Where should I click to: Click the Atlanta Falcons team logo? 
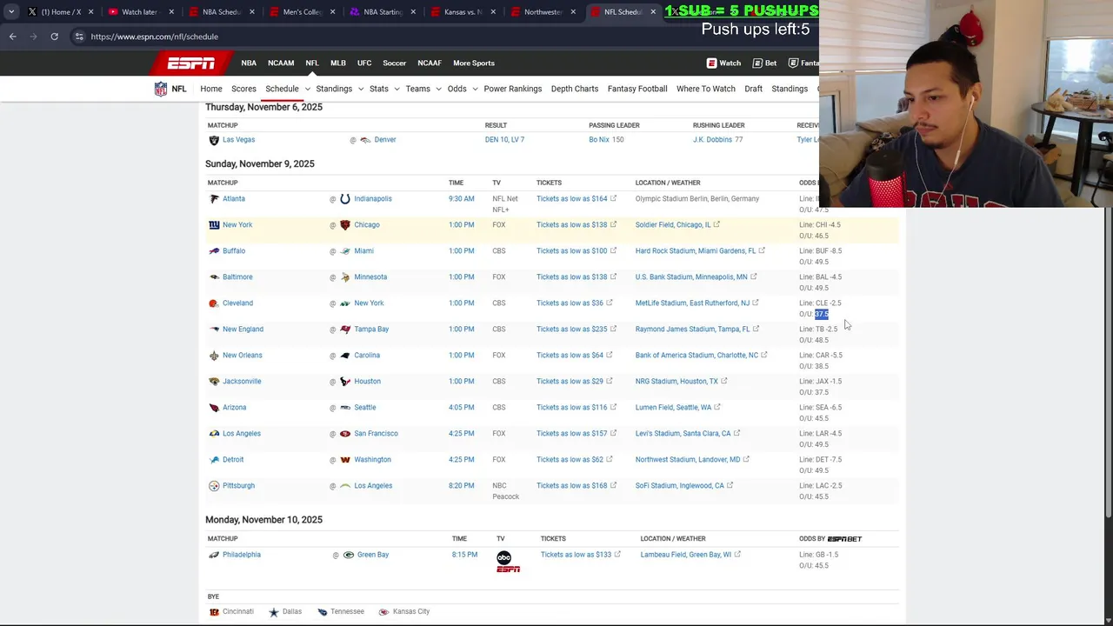tap(214, 199)
